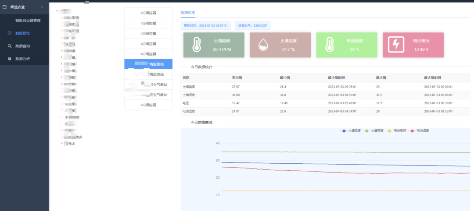Viewport: 474px width, 211px height.
Task: Switch to the 数据预览 tab above data
Action: (x=188, y=13)
